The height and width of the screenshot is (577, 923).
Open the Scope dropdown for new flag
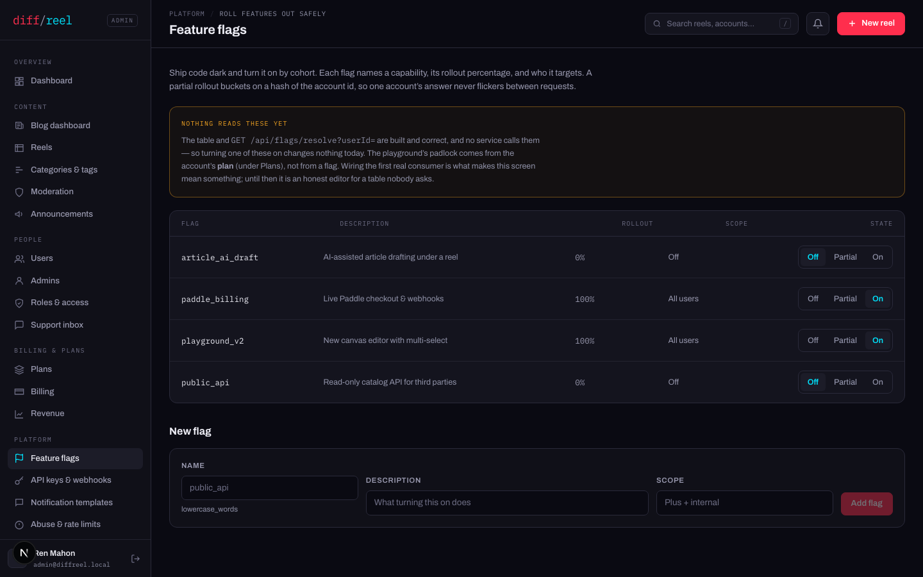click(744, 503)
